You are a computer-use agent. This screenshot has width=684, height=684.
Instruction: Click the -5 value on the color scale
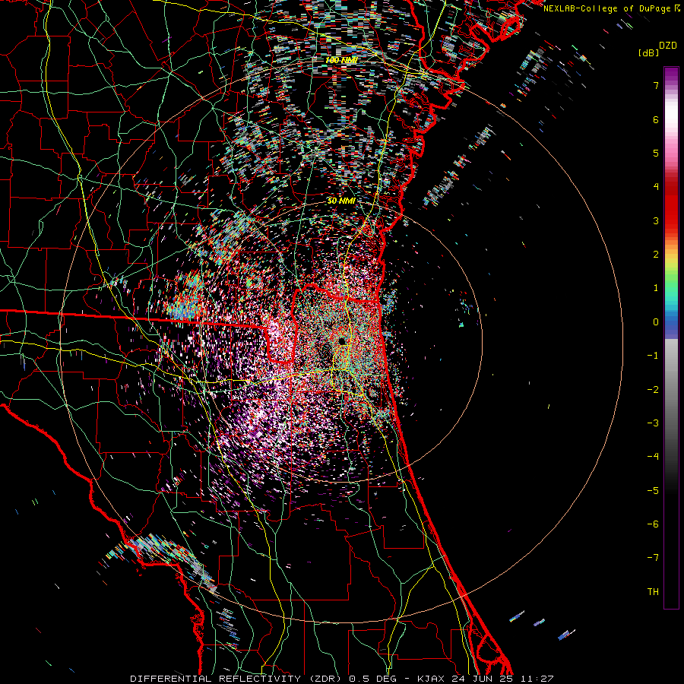click(x=653, y=491)
